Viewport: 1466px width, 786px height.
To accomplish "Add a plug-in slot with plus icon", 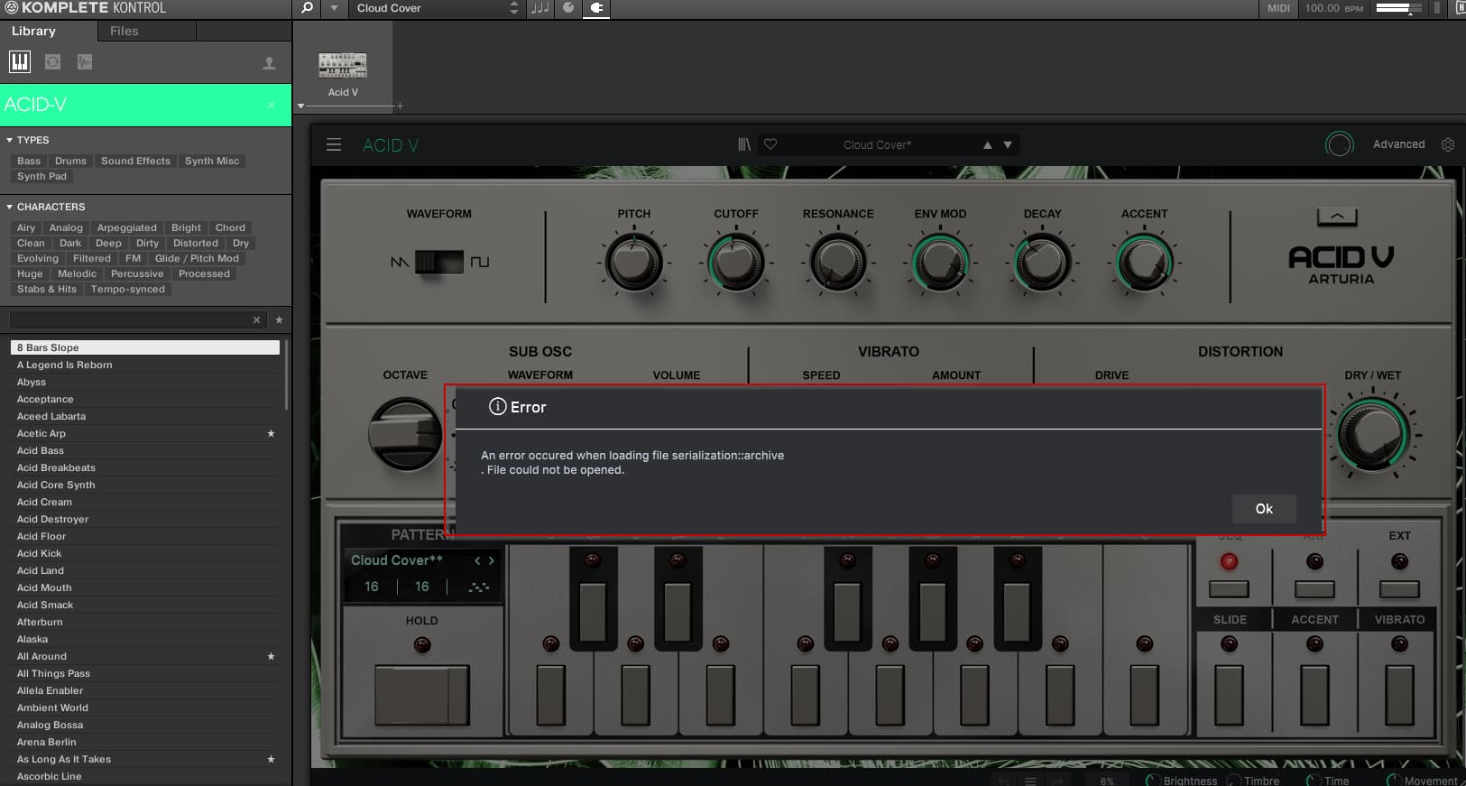I will (x=400, y=106).
